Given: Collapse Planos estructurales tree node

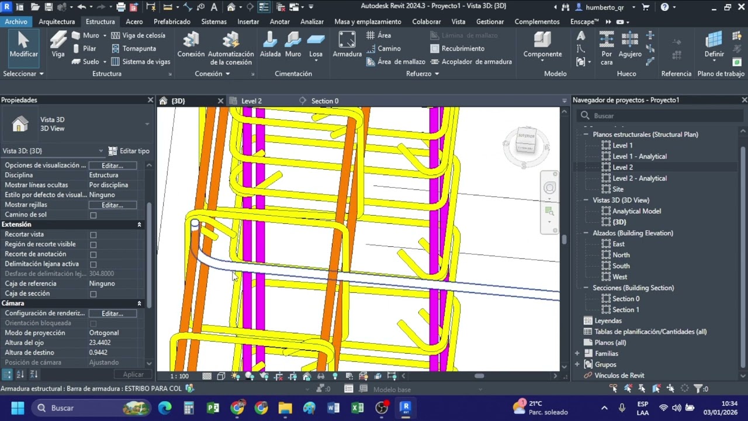Looking at the screenshot, I should point(586,134).
